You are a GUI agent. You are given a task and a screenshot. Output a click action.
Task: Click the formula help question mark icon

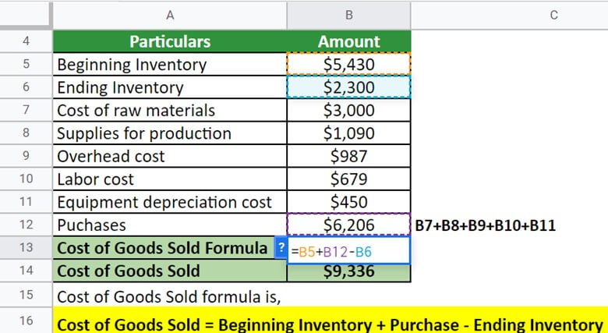[281, 248]
